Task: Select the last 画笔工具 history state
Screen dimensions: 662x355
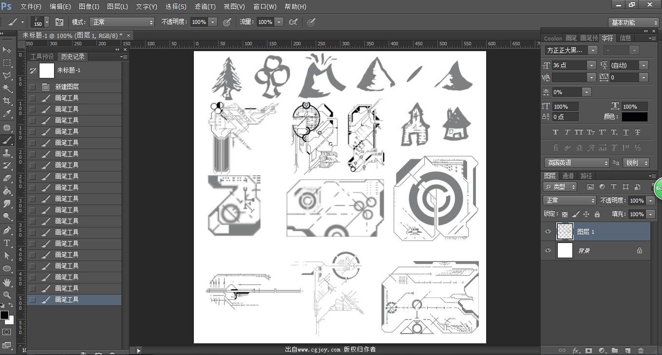Action: click(x=74, y=299)
